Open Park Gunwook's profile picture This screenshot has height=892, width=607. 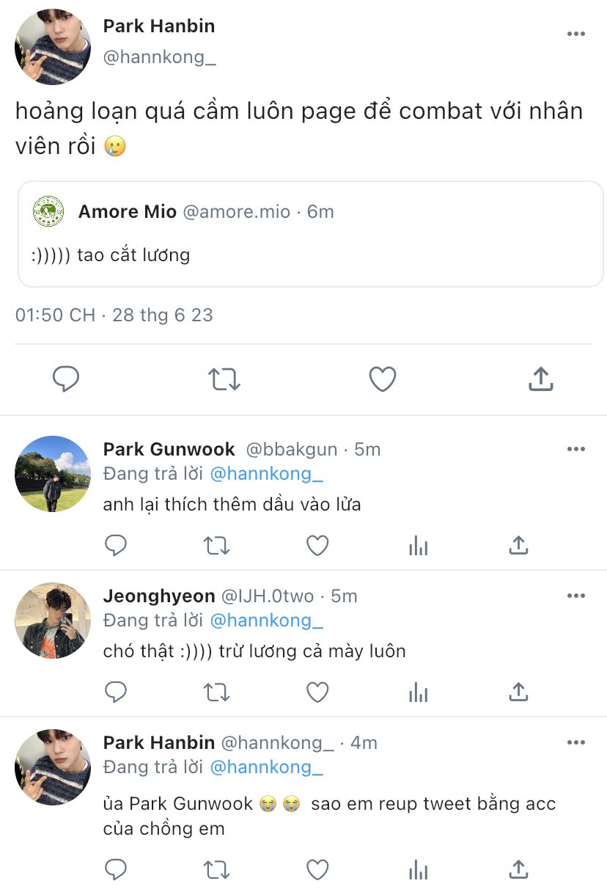53,474
